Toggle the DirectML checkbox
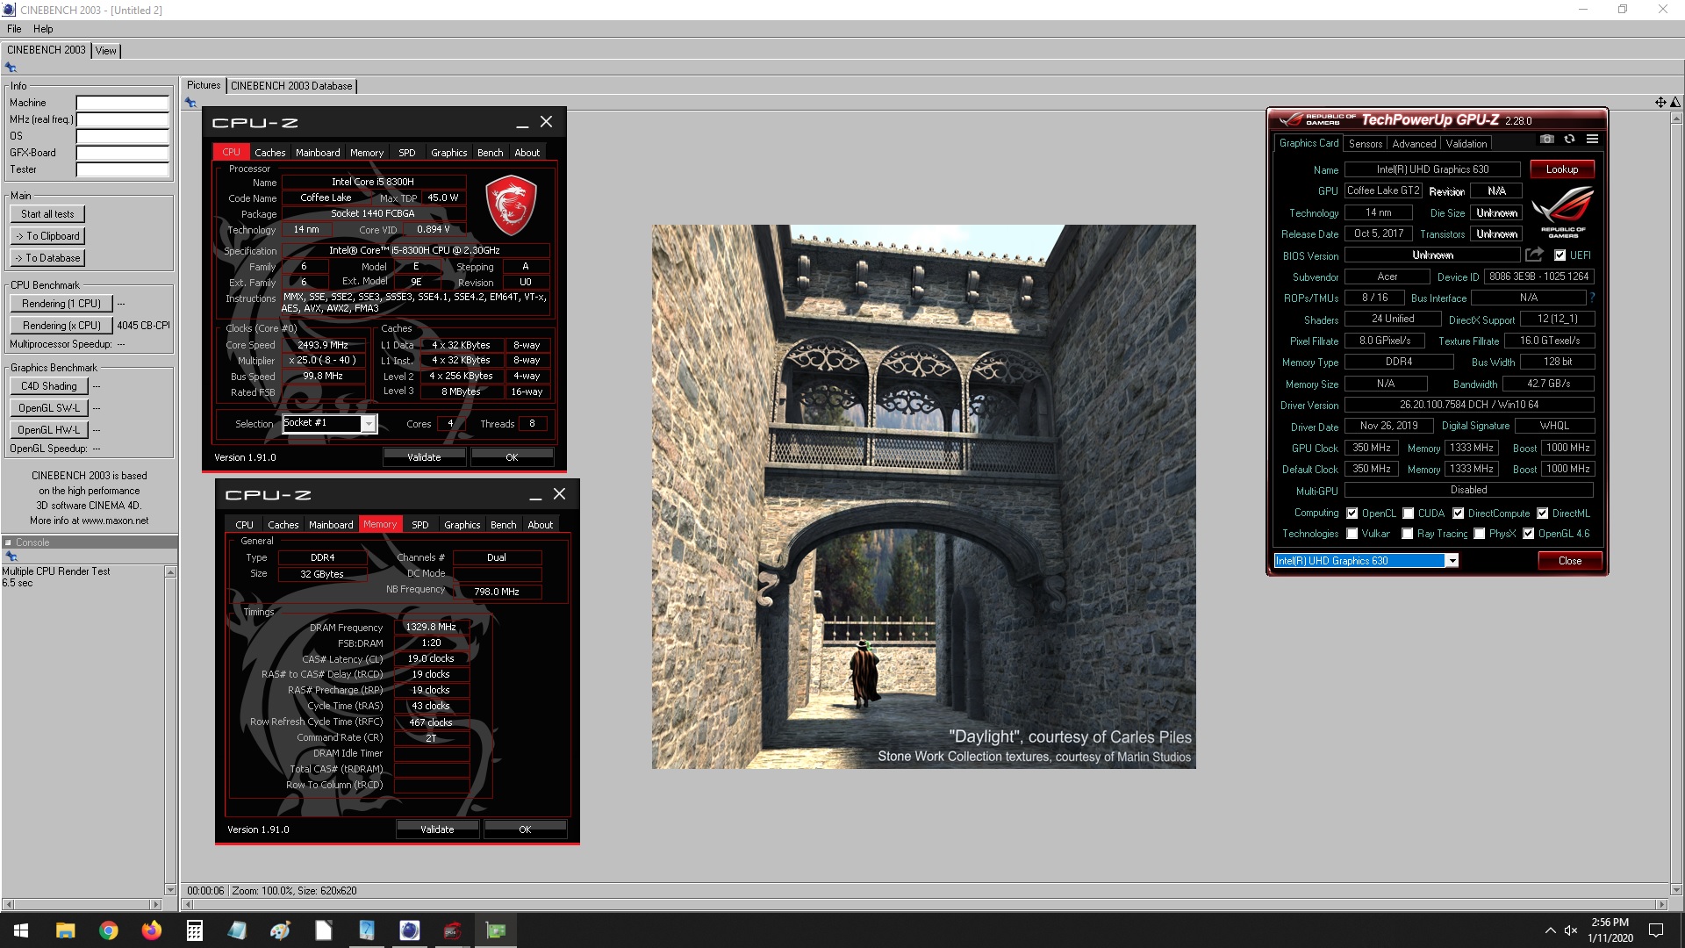The height and width of the screenshot is (948, 1685). coord(1542,513)
